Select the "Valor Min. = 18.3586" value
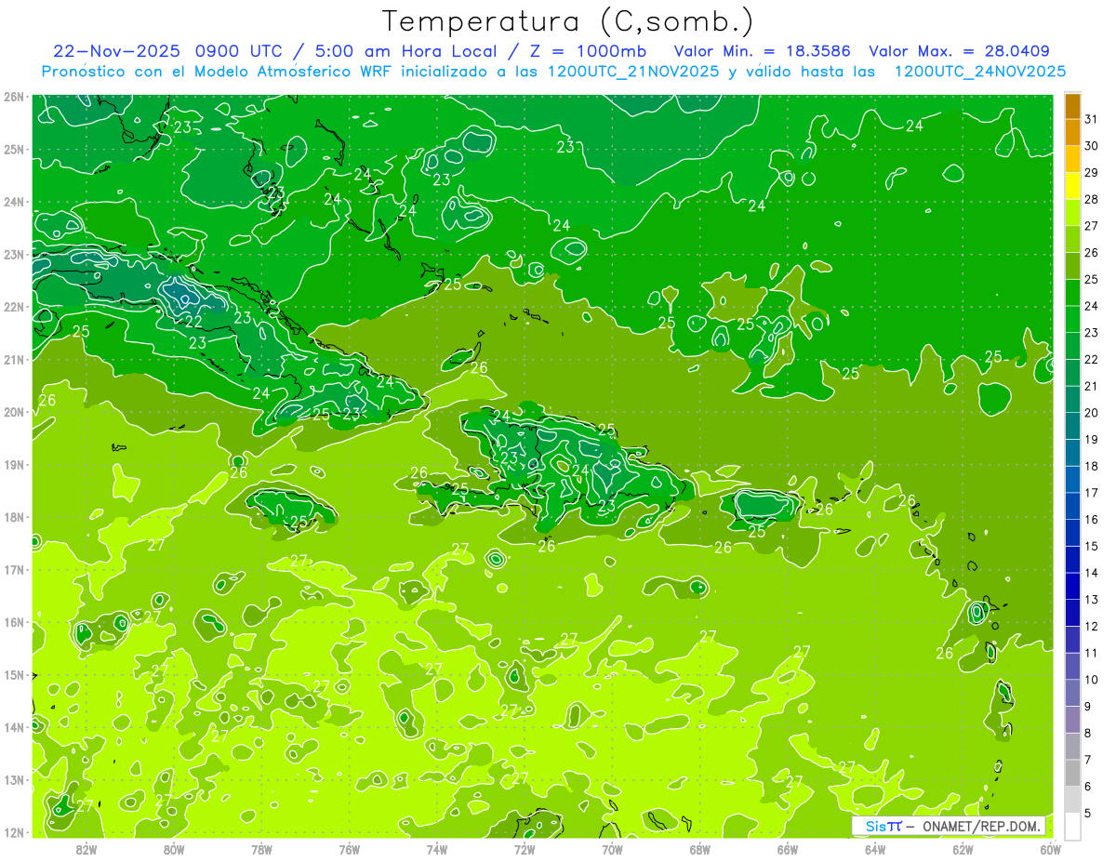The image size is (1116, 862). (x=763, y=51)
